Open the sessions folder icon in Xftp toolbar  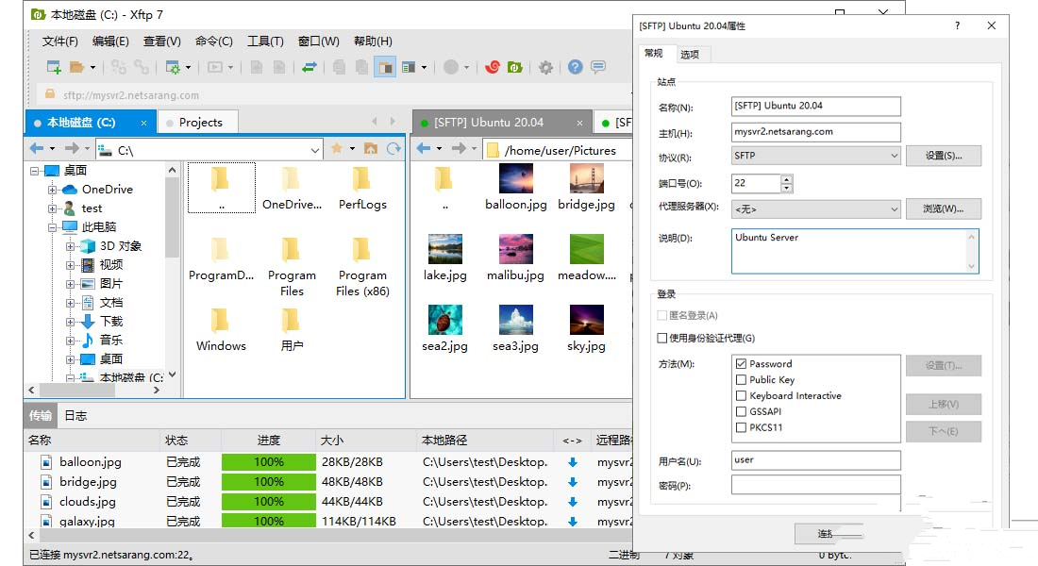(76, 67)
